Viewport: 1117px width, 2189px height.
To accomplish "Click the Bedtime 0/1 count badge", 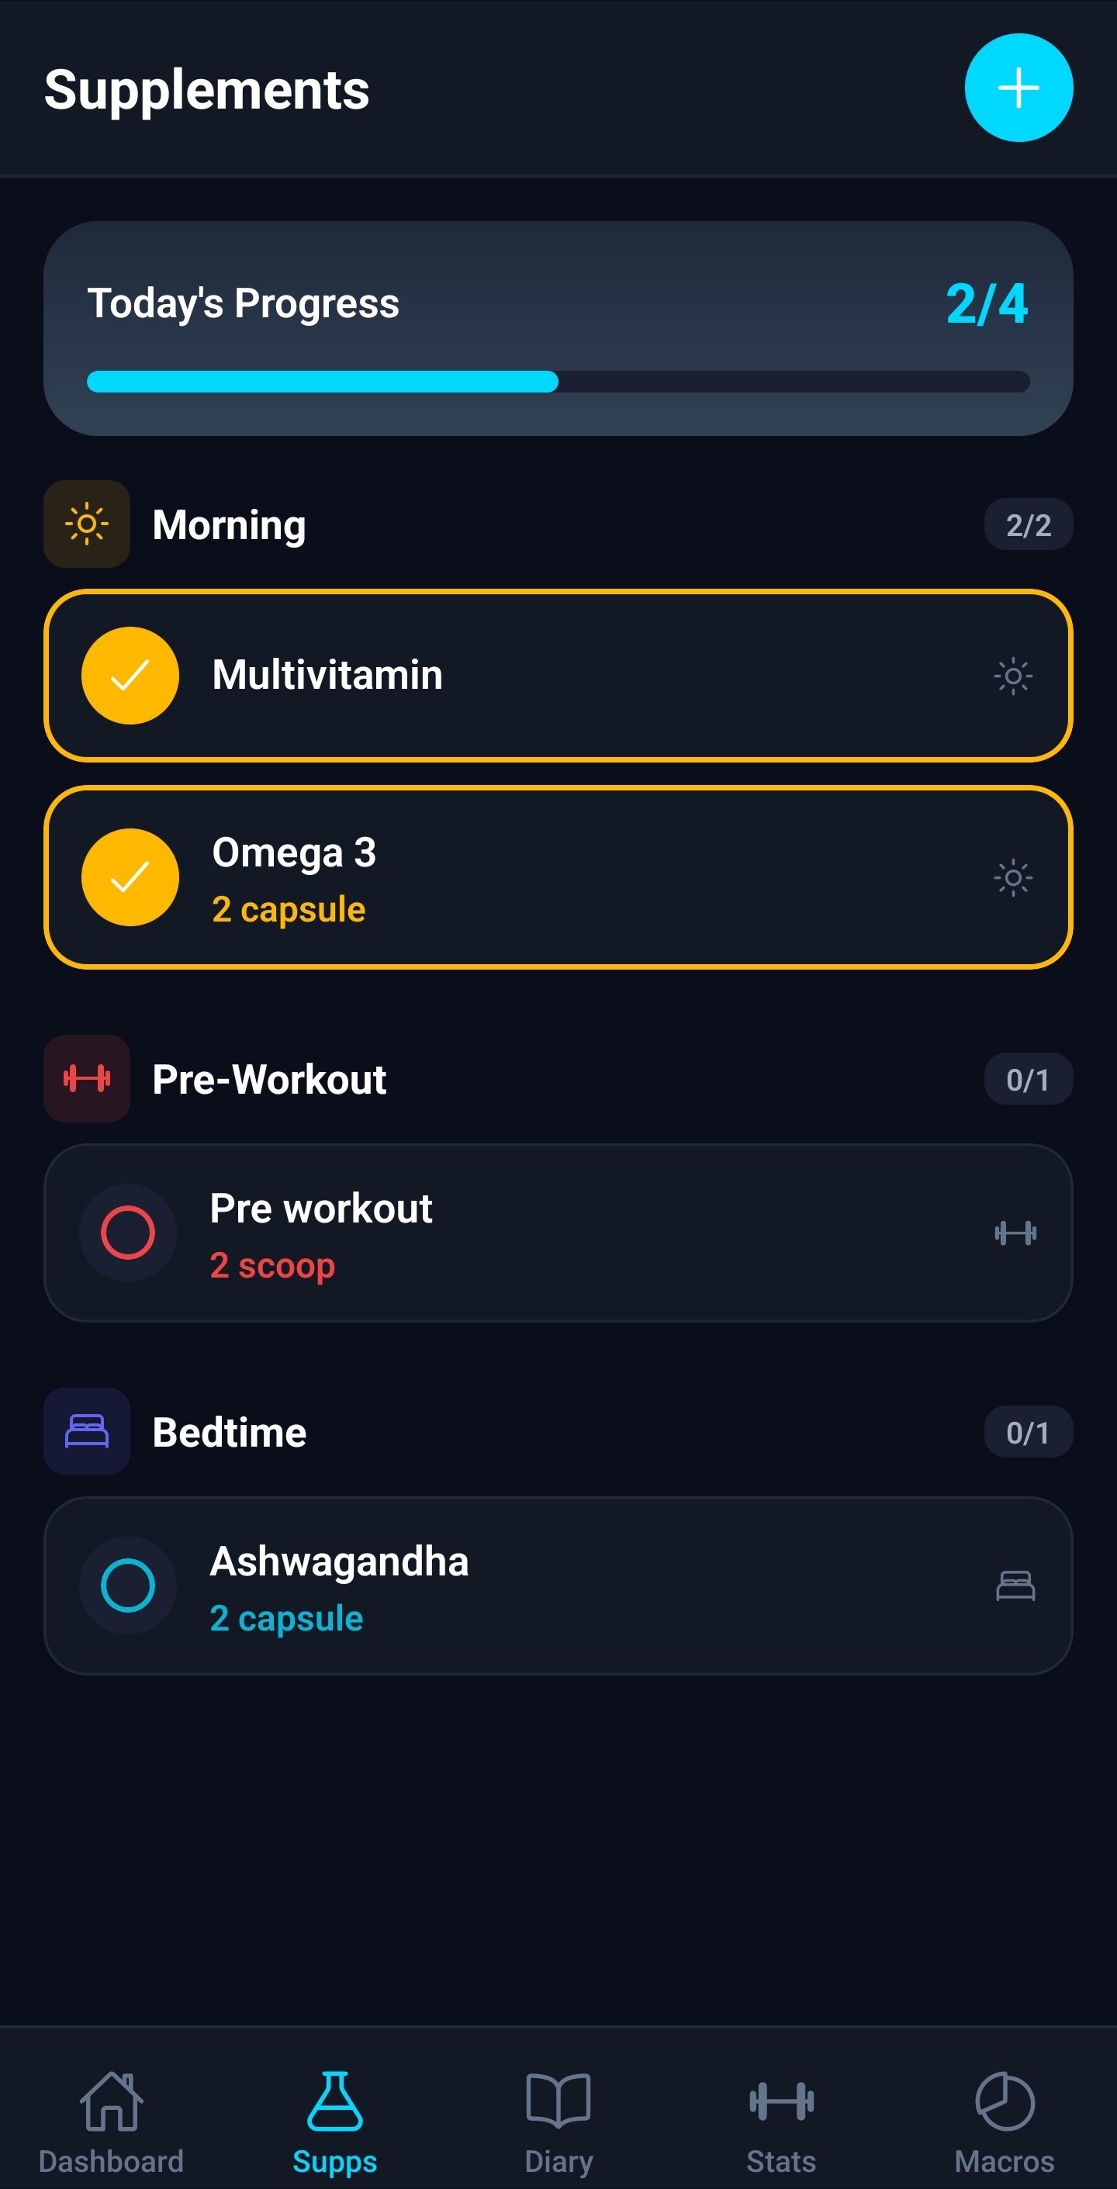I will pos(1028,1433).
